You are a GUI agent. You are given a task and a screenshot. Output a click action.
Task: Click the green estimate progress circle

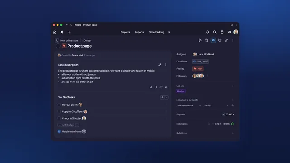tap(232, 124)
